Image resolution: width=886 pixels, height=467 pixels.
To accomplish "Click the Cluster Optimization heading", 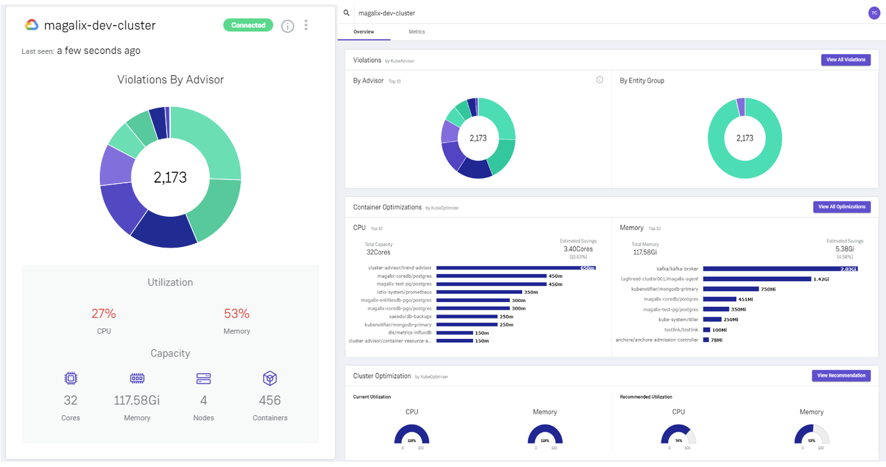I will click(x=382, y=376).
